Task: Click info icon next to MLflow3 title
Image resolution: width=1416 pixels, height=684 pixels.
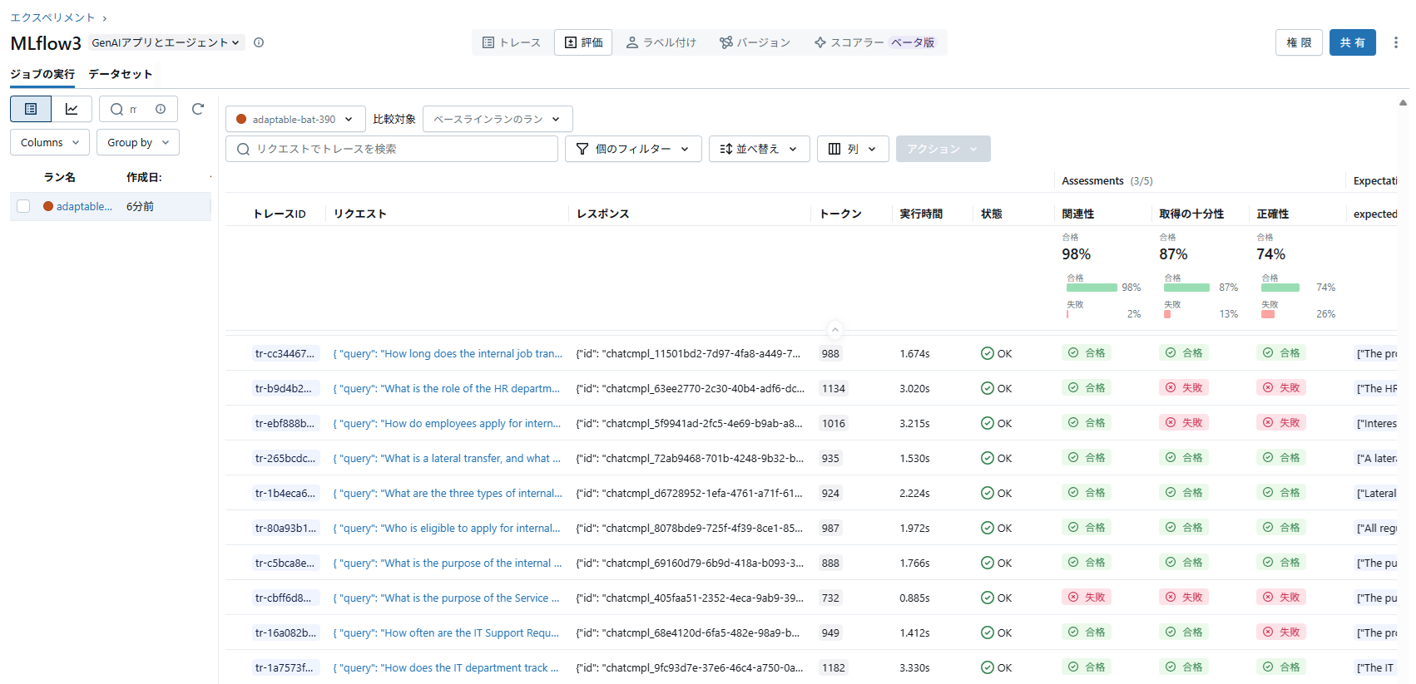Action: tap(259, 42)
